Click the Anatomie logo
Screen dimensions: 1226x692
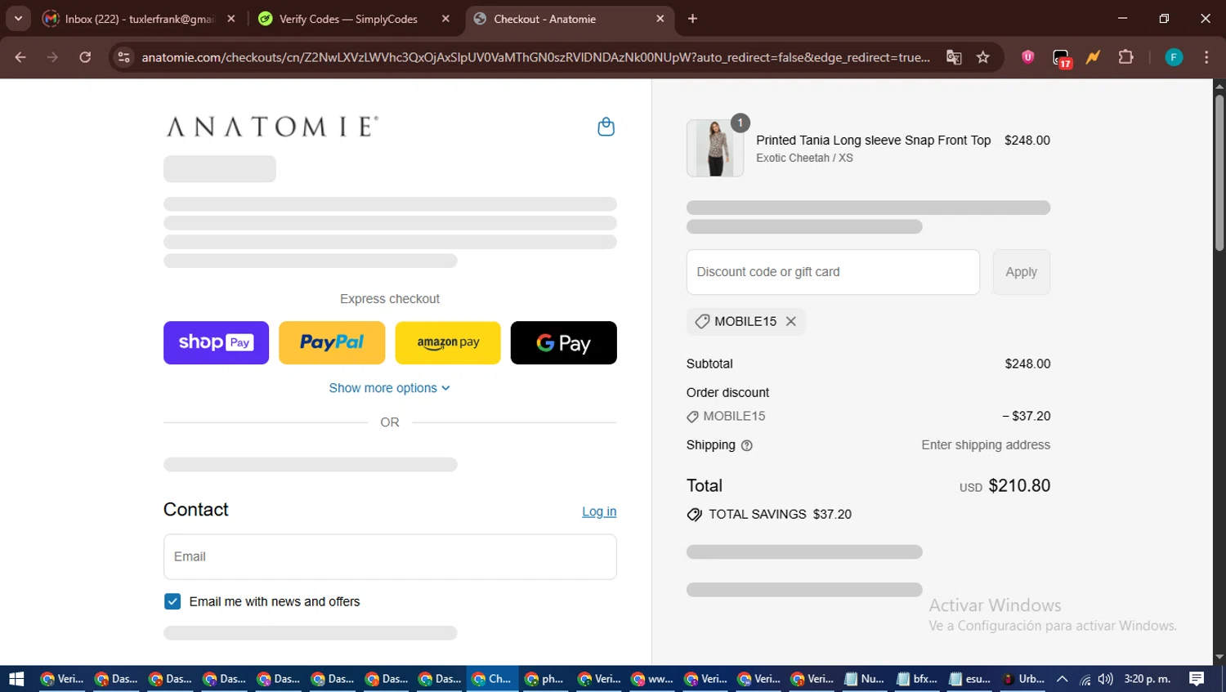[x=272, y=127]
